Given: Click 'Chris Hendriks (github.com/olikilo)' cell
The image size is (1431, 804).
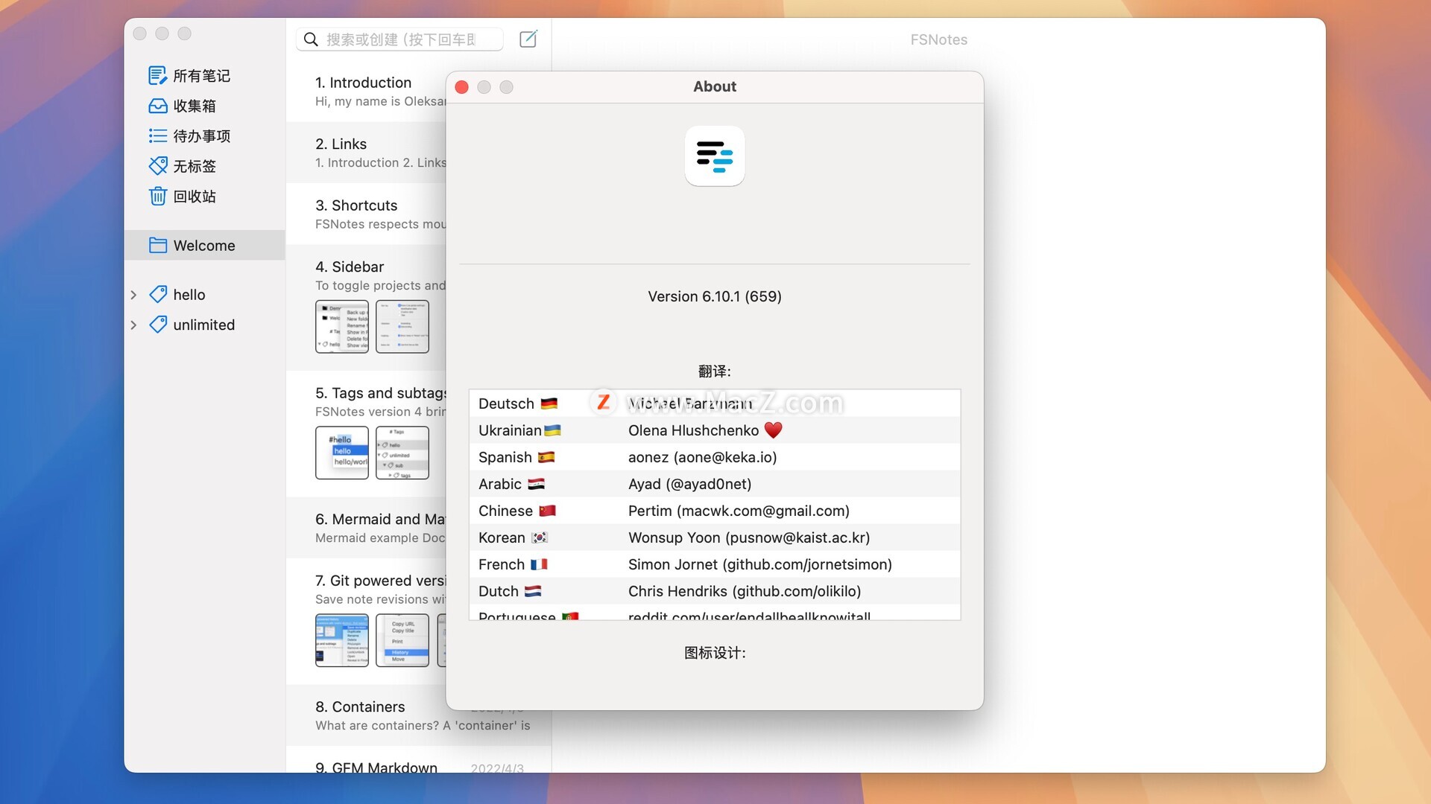Looking at the screenshot, I should click(745, 591).
